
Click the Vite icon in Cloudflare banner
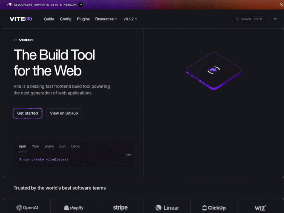(10, 5)
